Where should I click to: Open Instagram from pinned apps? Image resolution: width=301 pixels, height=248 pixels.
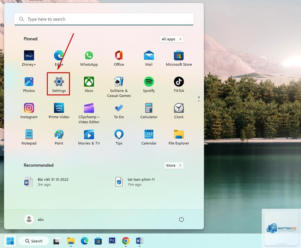point(29,111)
